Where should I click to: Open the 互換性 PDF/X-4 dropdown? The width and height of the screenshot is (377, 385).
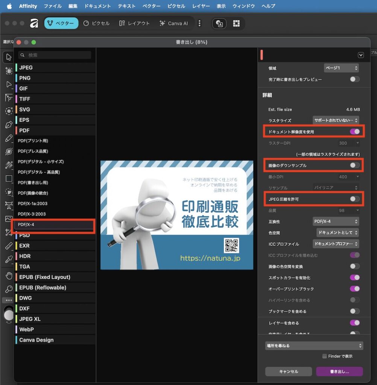click(336, 221)
